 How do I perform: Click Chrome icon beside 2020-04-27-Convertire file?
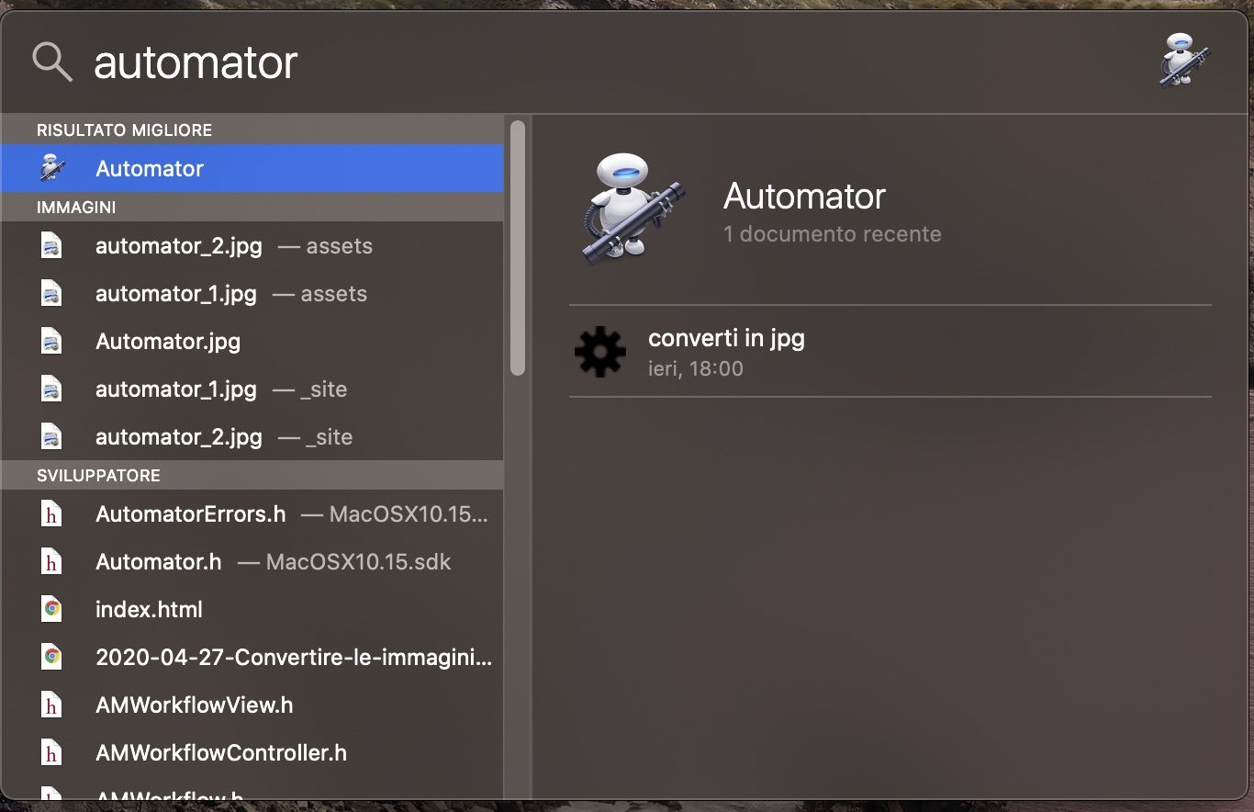point(51,657)
